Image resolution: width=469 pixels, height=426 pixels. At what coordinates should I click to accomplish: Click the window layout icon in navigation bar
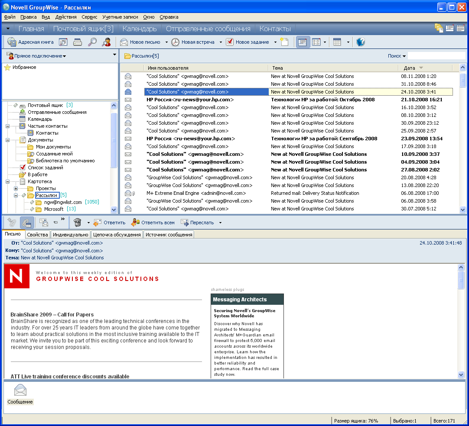[x=449, y=28]
